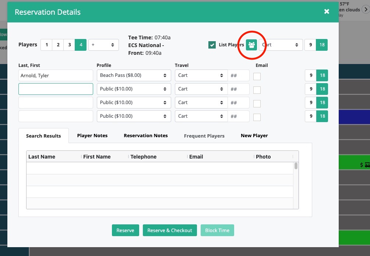Click the Block Time button

point(217,230)
